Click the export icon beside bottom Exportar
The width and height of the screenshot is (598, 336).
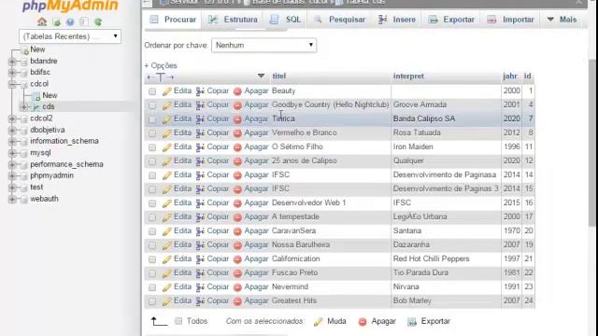tap(411, 322)
